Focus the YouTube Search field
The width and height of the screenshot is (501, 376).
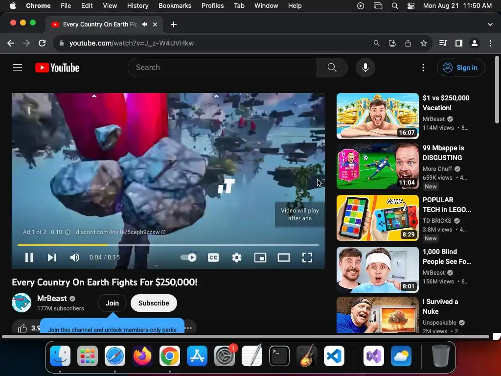click(x=223, y=68)
